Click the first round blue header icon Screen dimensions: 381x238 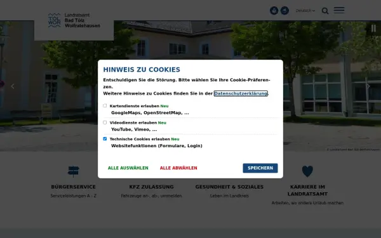(x=274, y=11)
